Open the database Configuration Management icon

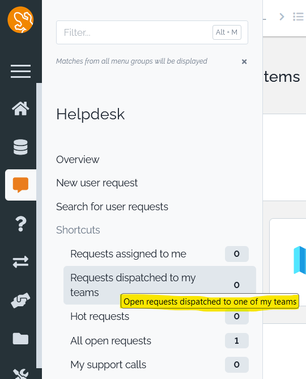[x=20, y=147]
